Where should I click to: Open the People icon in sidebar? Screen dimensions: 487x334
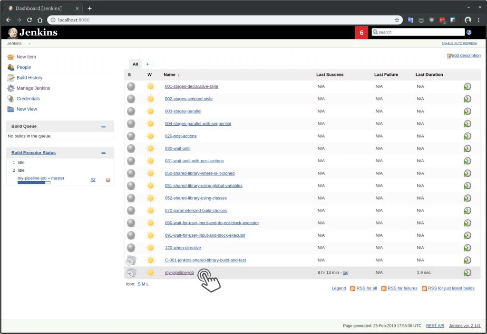pyautogui.click(x=11, y=67)
